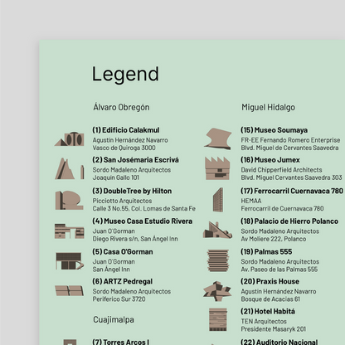Click the Museo Soumaya building icon
The width and height of the screenshot is (345, 345).
pyautogui.click(x=218, y=138)
